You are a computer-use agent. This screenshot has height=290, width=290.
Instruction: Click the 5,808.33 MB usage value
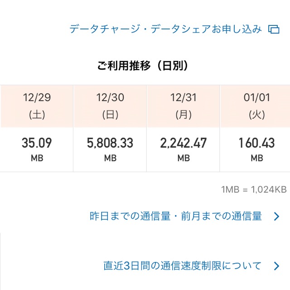coord(110,144)
